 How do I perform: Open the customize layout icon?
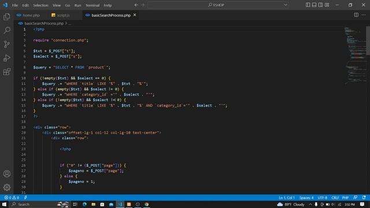327,5
